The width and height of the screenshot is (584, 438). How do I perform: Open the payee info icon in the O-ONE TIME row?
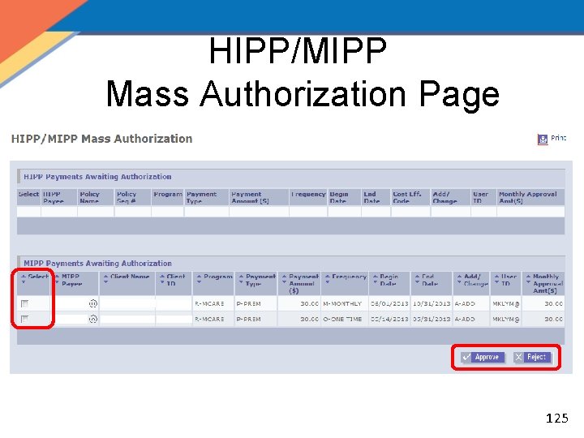click(x=93, y=319)
